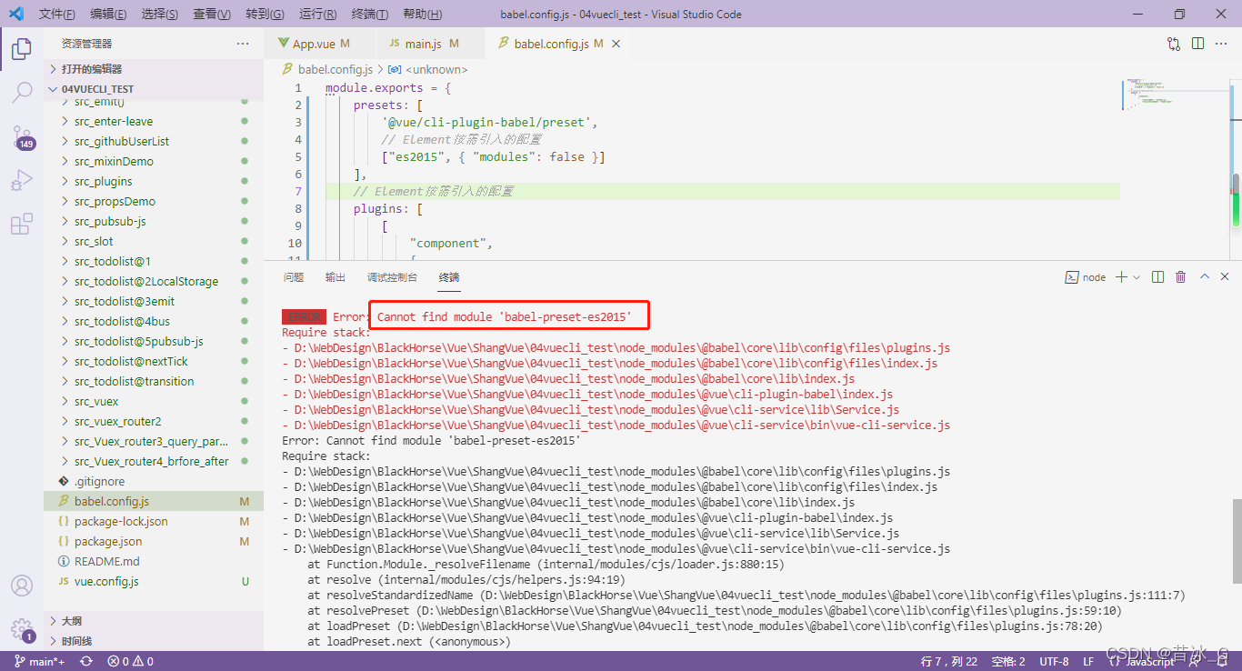Maximize the panel with up chevron
This screenshot has width=1242, height=671.
click(1205, 277)
